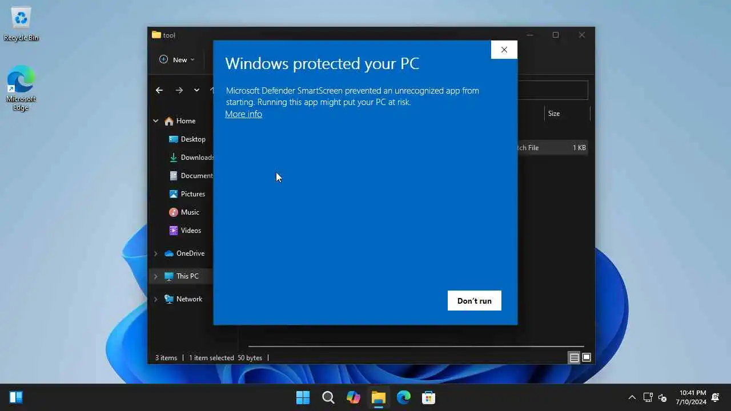
Task: Go back with File Explorer's back arrow
Action: (x=159, y=90)
